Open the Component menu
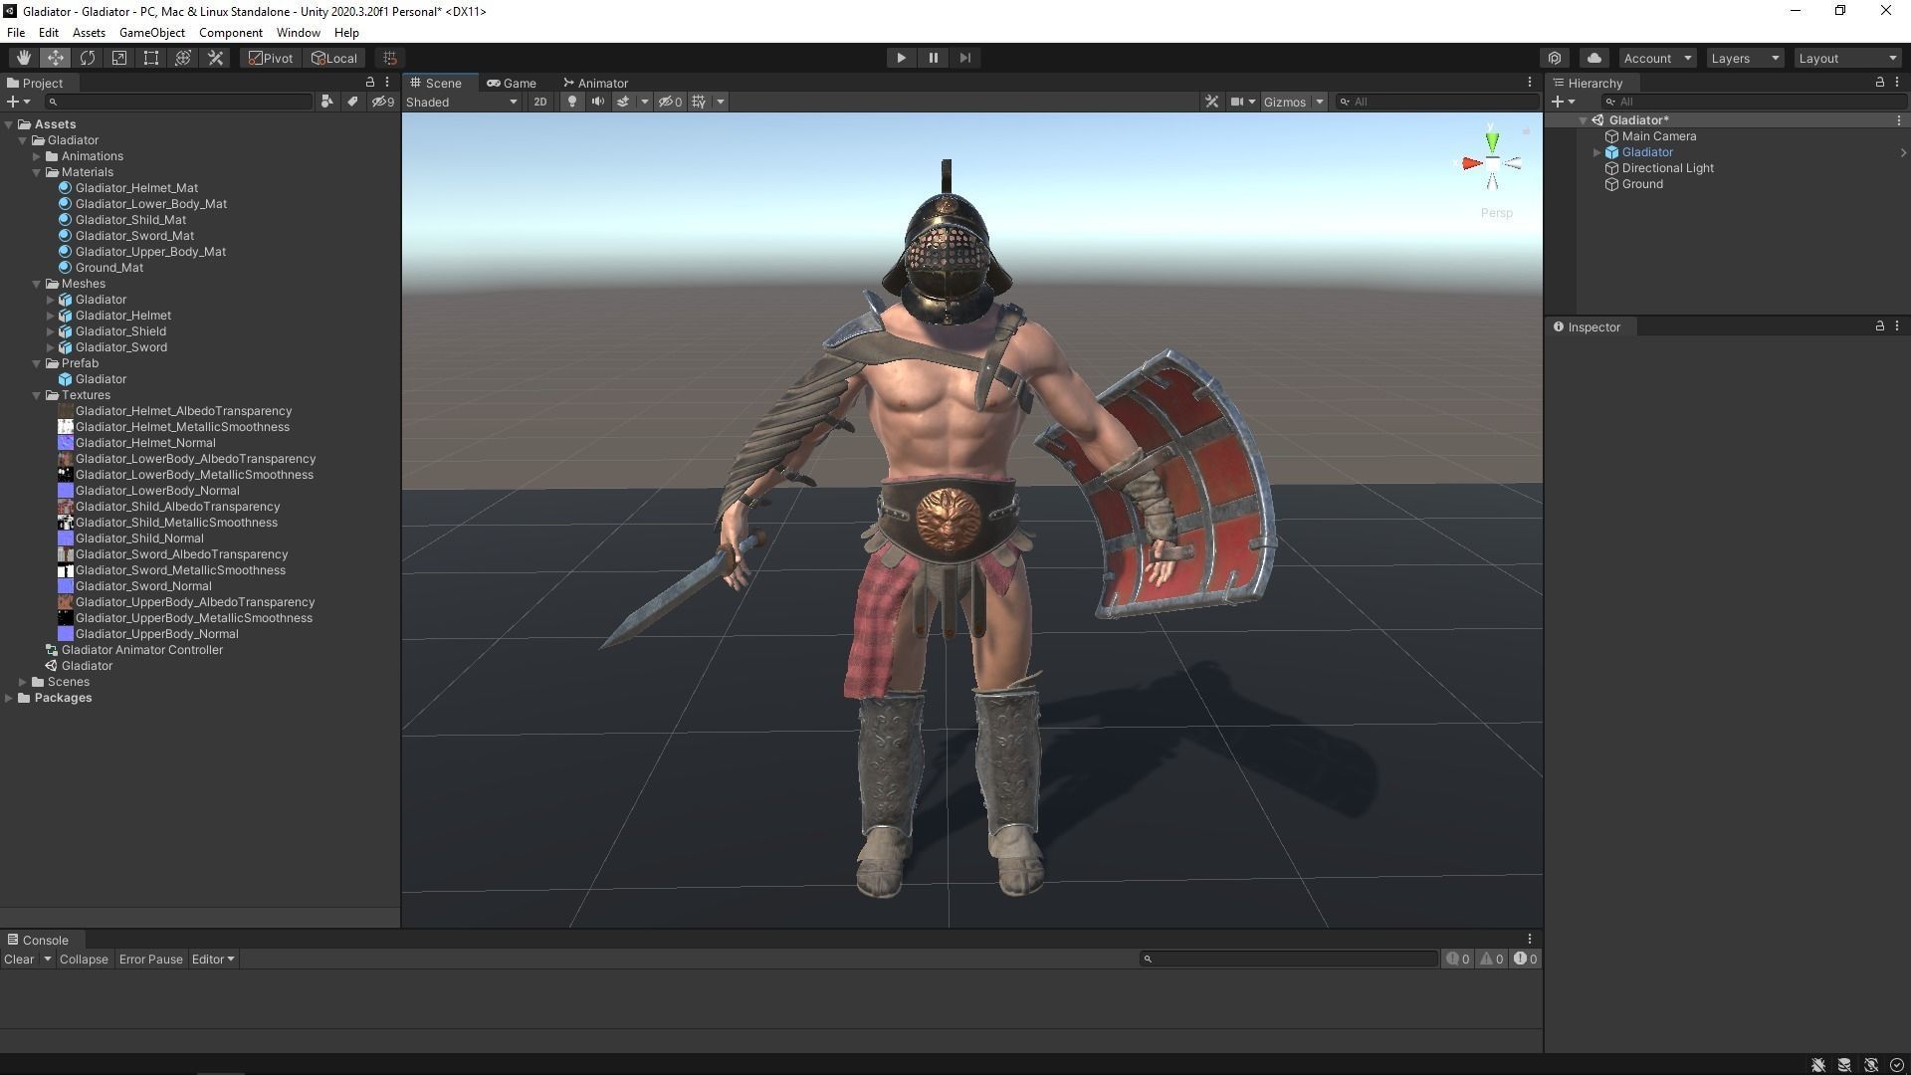Screen dimensions: 1911x1075 [x=230, y=33]
